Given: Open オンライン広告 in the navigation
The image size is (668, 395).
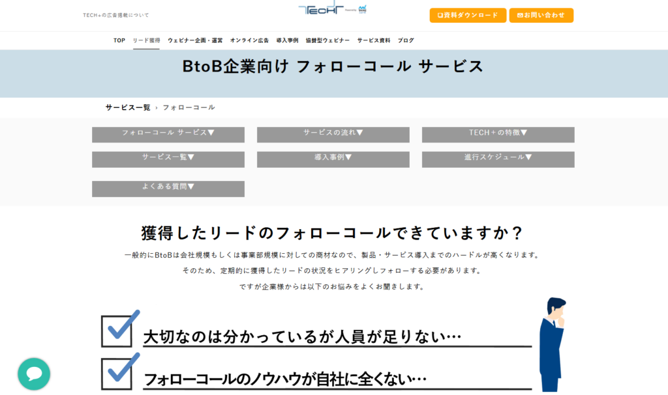Looking at the screenshot, I should tap(249, 40).
